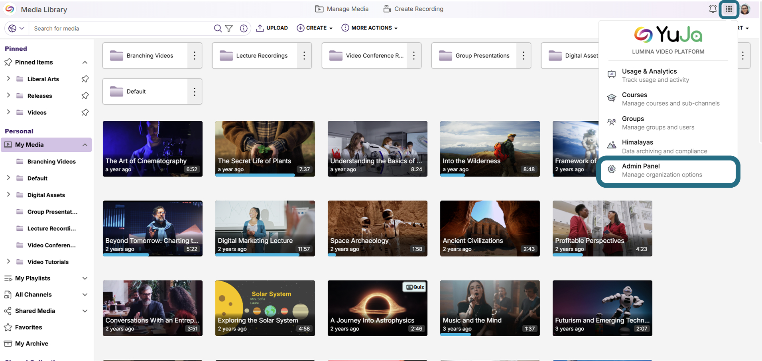Select Admin Panel menu entry
This screenshot has height=361, width=762.
pyautogui.click(x=668, y=170)
